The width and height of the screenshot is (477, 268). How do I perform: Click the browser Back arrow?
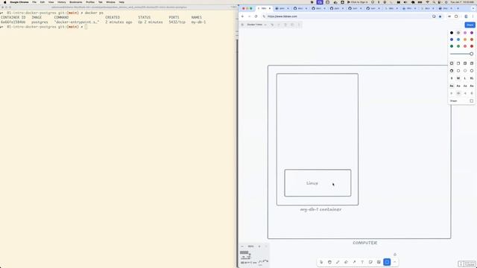point(243,16)
